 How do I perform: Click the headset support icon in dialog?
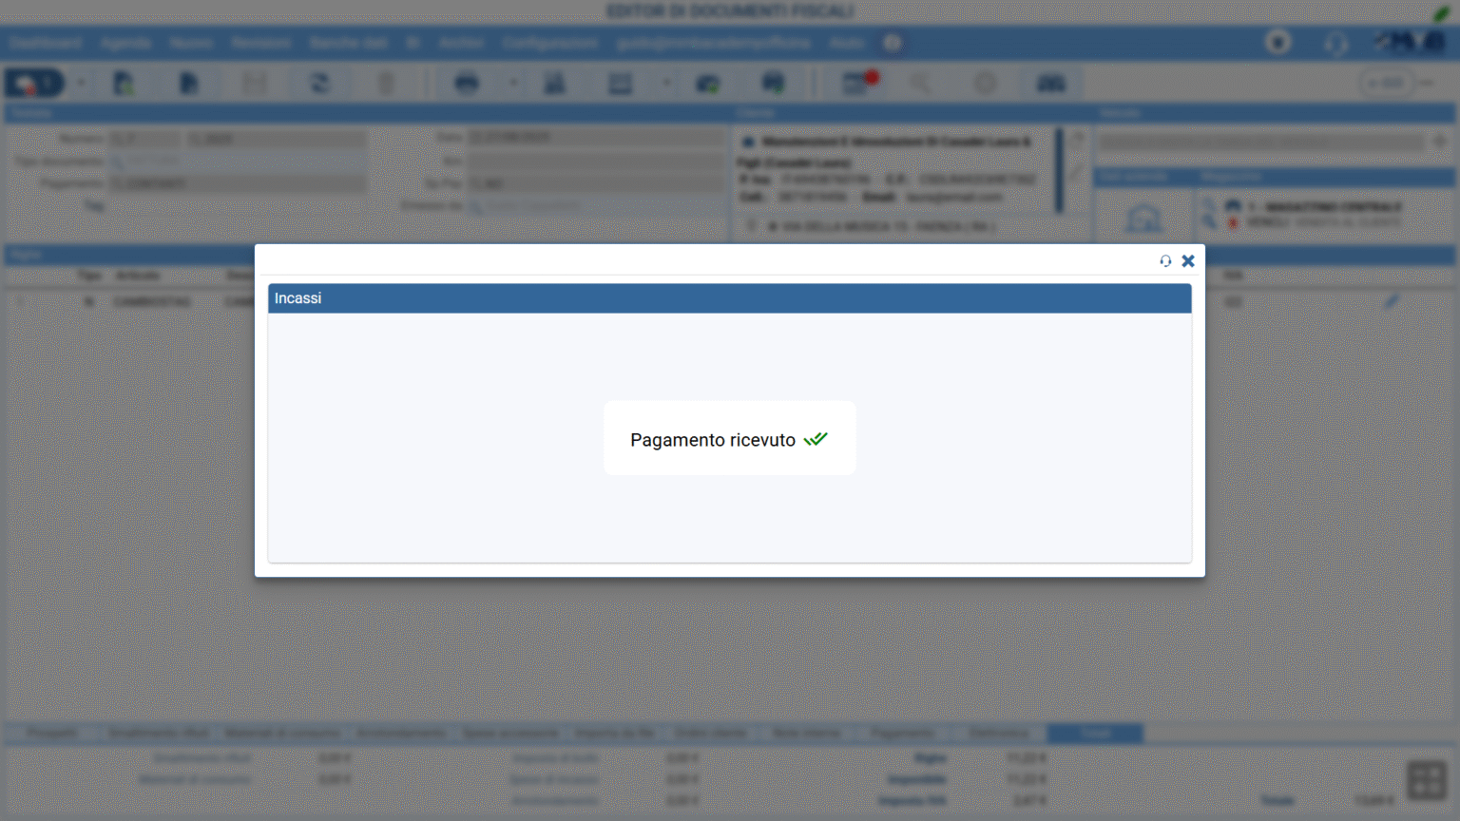click(1165, 260)
